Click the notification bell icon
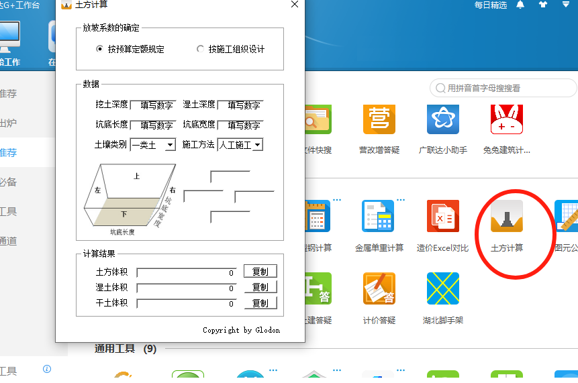578x383 pixels. pos(520,5)
